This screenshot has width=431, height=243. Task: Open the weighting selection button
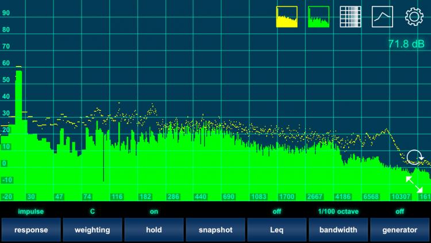(93, 230)
